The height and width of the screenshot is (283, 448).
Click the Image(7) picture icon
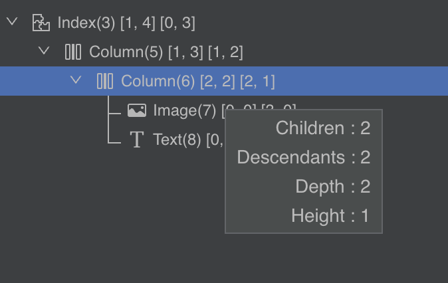(x=137, y=110)
